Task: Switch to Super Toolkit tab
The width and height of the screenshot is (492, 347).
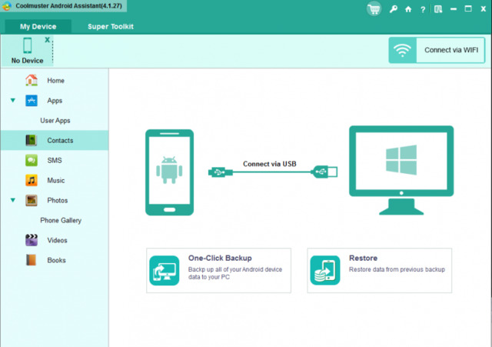Action: (110, 26)
